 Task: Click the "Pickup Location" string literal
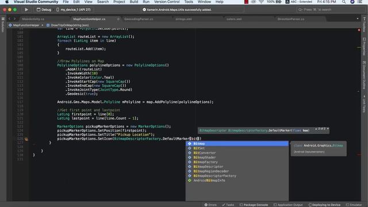click(x=133, y=135)
